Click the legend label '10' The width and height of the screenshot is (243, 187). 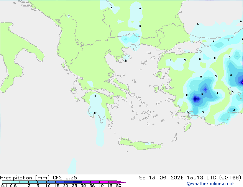pos(48,185)
